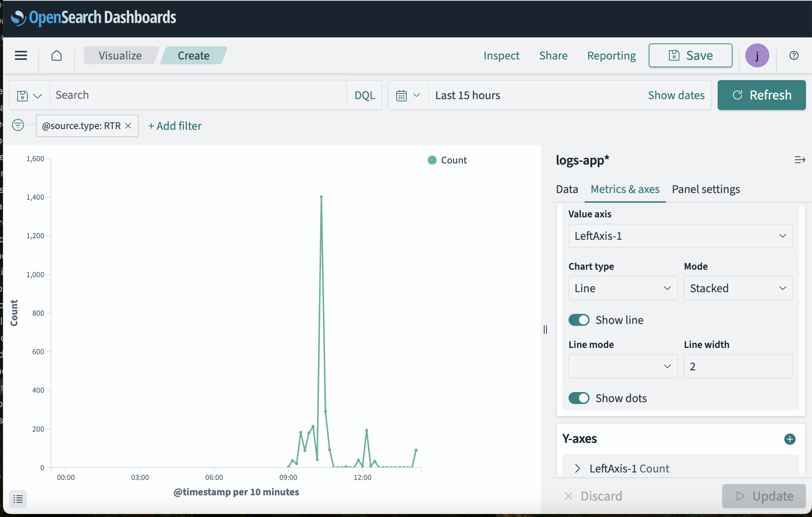This screenshot has width=812, height=517.
Task: Switch to the Data tab
Action: pyautogui.click(x=567, y=189)
